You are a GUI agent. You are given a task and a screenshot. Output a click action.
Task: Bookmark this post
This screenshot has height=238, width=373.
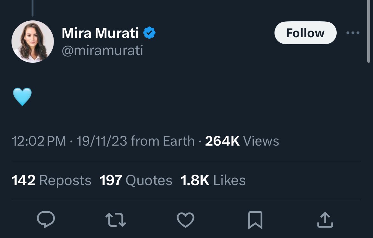point(255,220)
